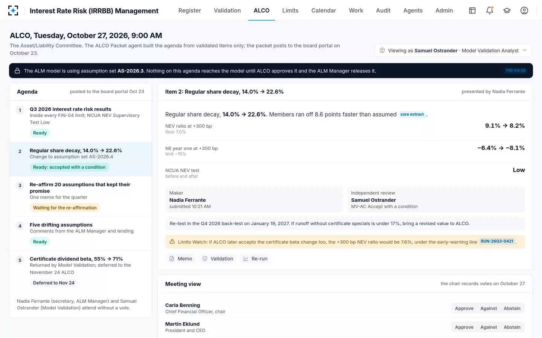Click the 'Ready: accepted with a condition' badge
The height and width of the screenshot is (338, 542).
(69, 167)
